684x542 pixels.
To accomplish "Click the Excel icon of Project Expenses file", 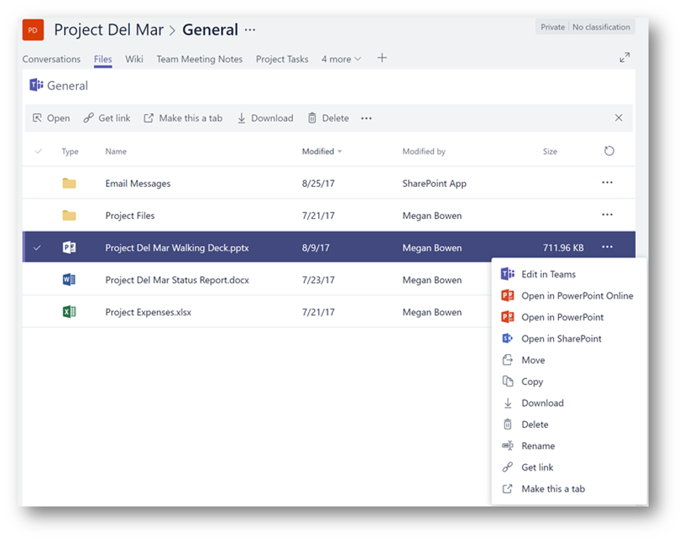I will tap(69, 312).
